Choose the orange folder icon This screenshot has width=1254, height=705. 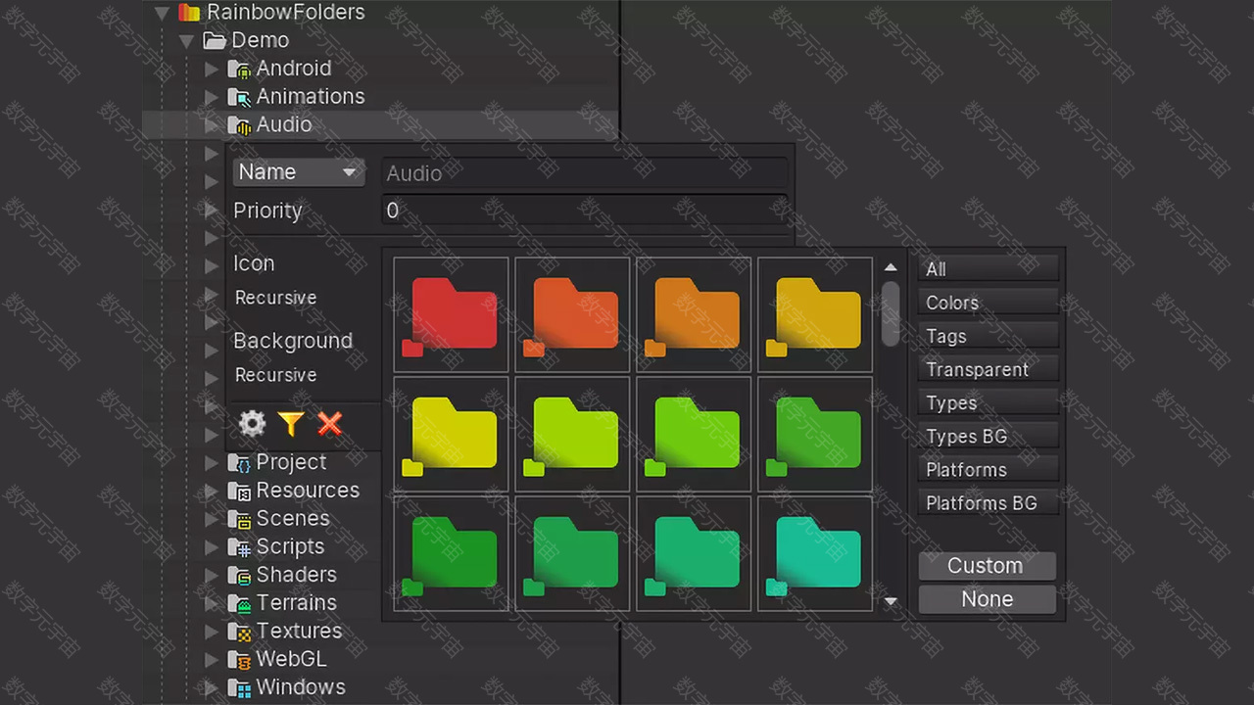coord(694,314)
